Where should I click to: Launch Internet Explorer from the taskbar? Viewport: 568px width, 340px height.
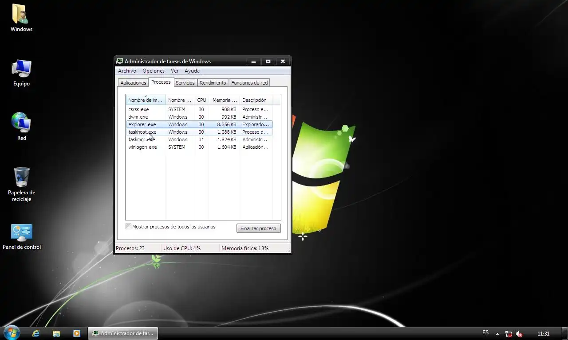click(36, 333)
